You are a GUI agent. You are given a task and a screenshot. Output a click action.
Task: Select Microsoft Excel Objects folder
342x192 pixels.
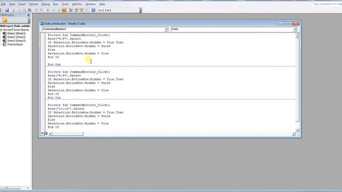point(15,30)
